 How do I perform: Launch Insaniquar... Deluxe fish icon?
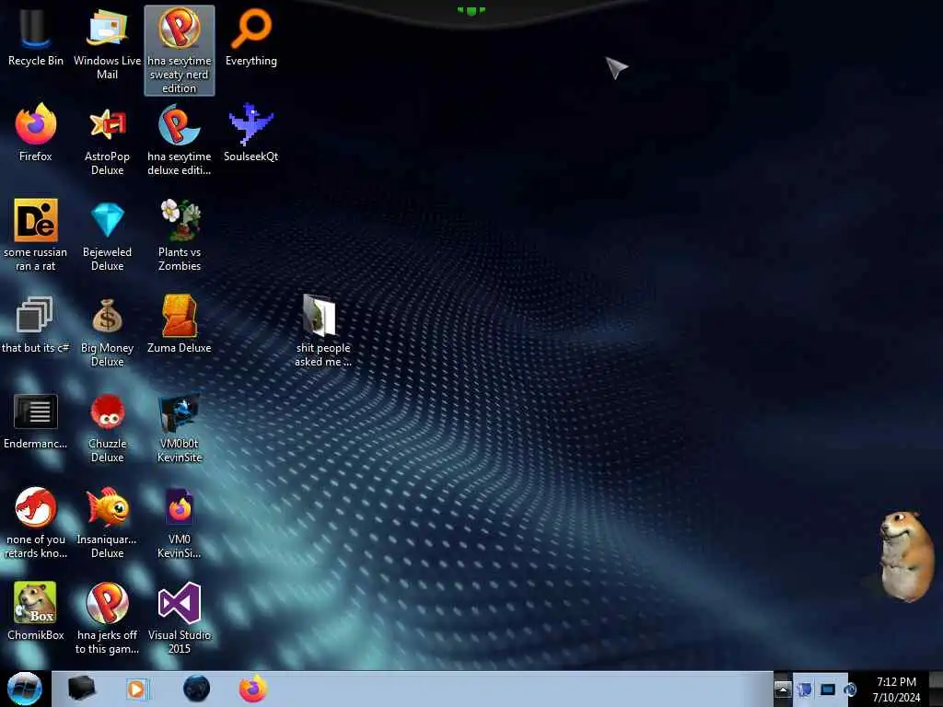pos(107,523)
